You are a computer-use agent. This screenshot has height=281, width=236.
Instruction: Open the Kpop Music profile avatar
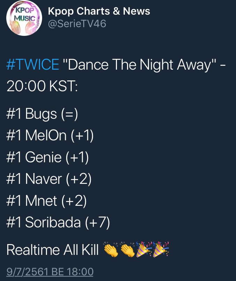click(x=24, y=18)
